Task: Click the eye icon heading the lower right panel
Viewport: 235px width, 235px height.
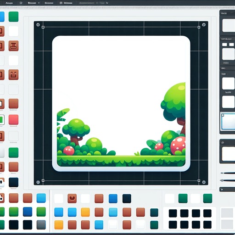Action: point(223,142)
